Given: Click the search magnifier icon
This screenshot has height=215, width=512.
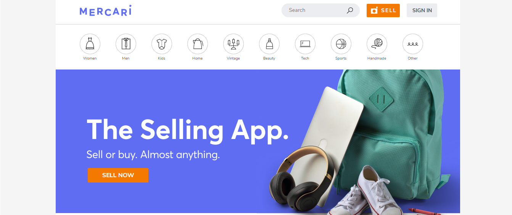Looking at the screenshot, I should click(350, 10).
